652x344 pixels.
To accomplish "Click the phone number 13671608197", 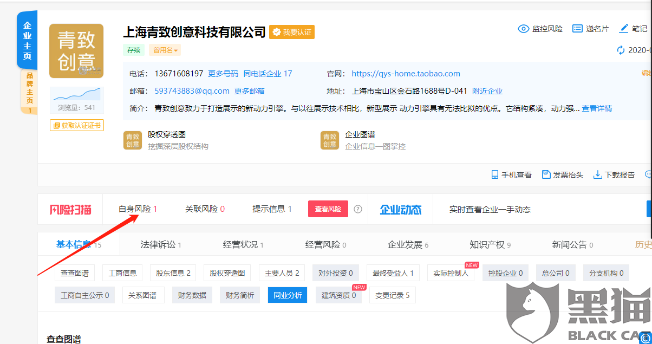I will 179,74.
